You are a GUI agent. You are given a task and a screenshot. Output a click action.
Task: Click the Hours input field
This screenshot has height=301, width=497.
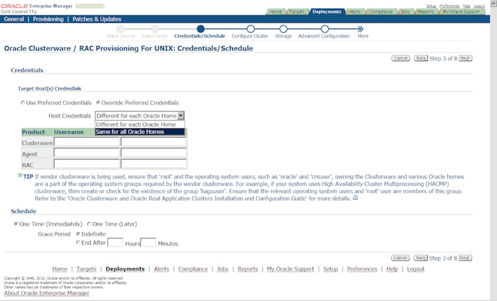pos(115,243)
